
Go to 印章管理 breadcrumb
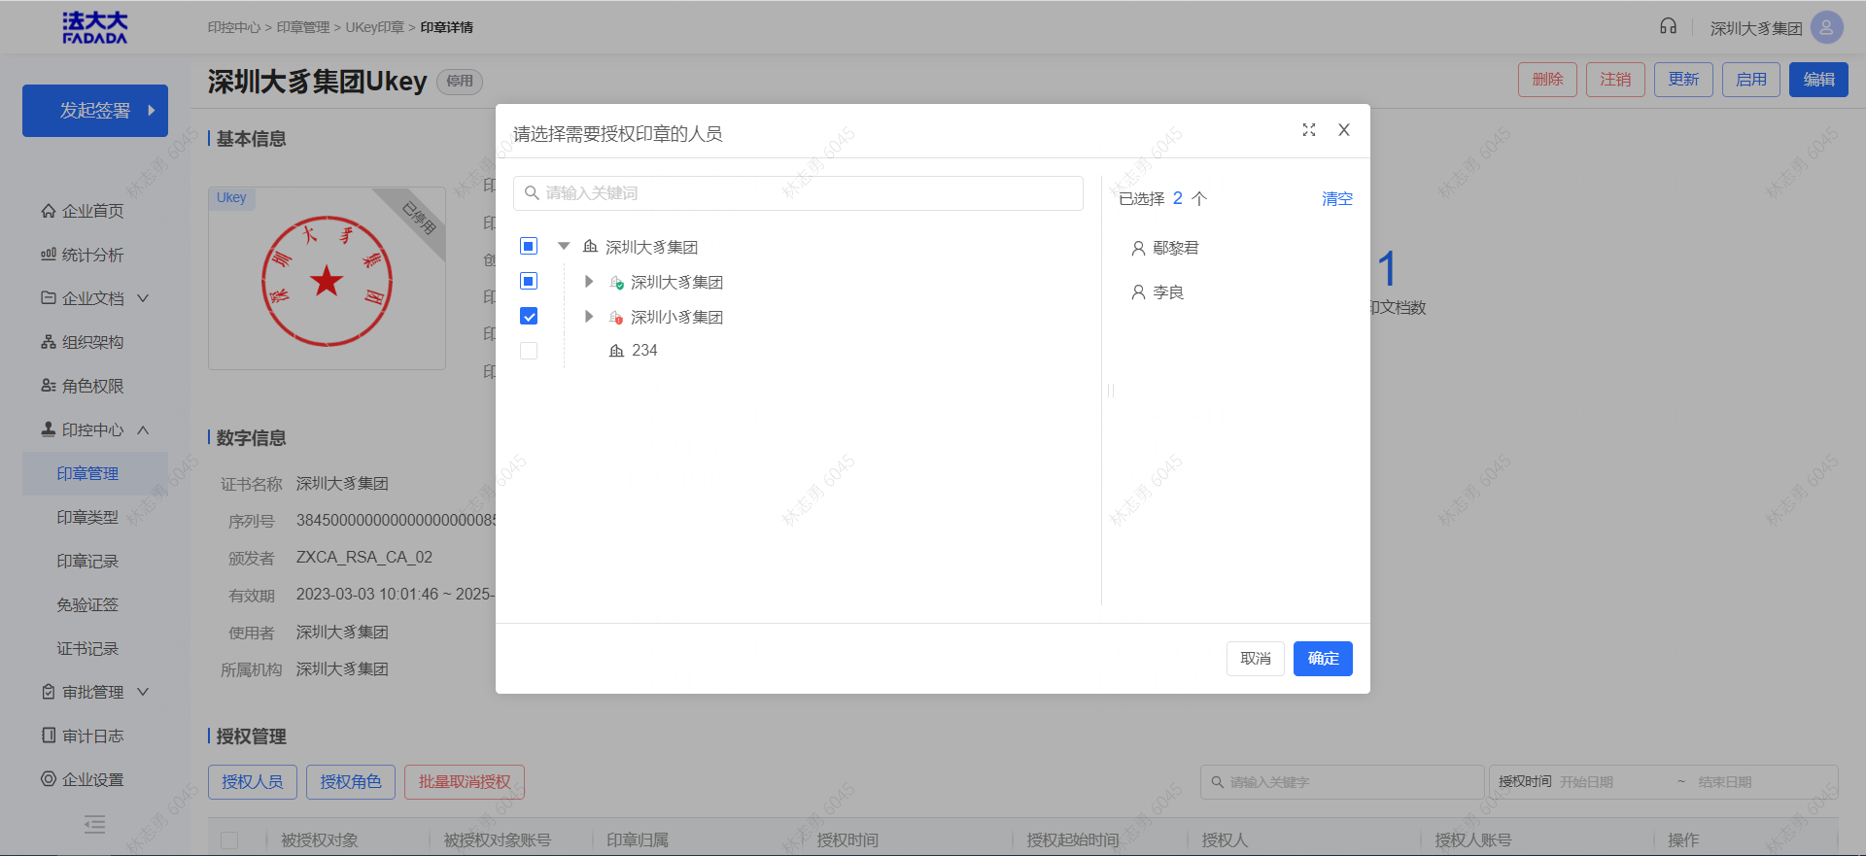click(x=303, y=27)
